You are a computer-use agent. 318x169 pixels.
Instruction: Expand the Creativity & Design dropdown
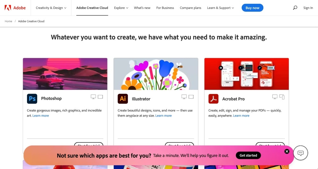click(51, 8)
